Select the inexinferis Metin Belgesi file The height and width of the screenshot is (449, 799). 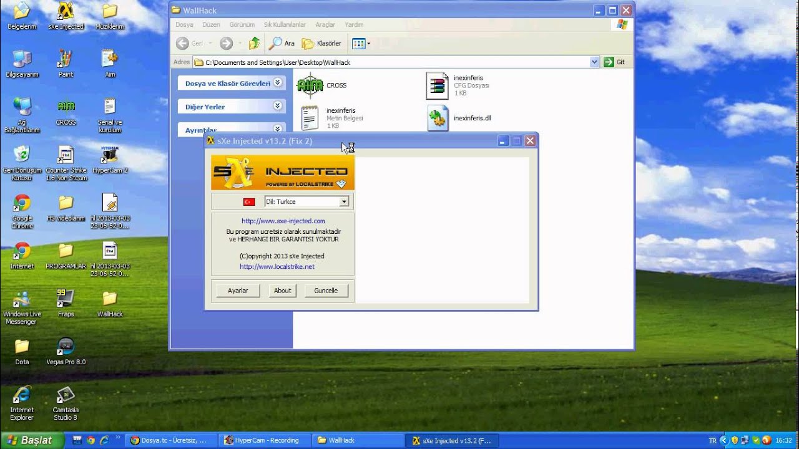point(331,118)
